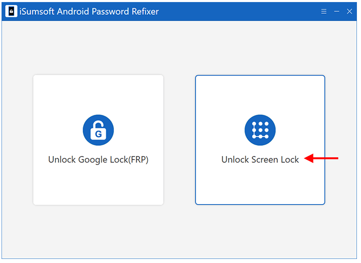This screenshot has height=263, width=361.
Task: Click the gray background between the two cards
Action: click(x=179, y=140)
